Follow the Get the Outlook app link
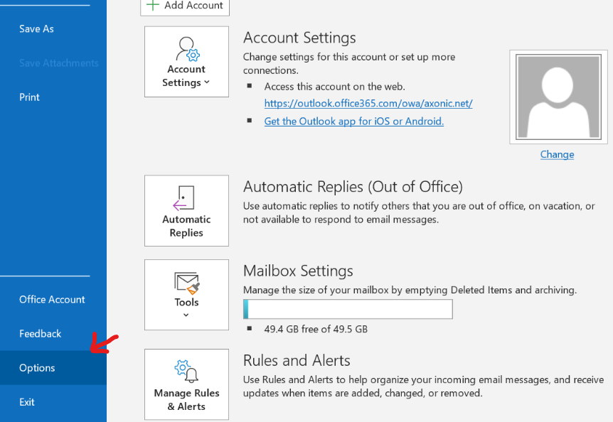 tap(353, 121)
